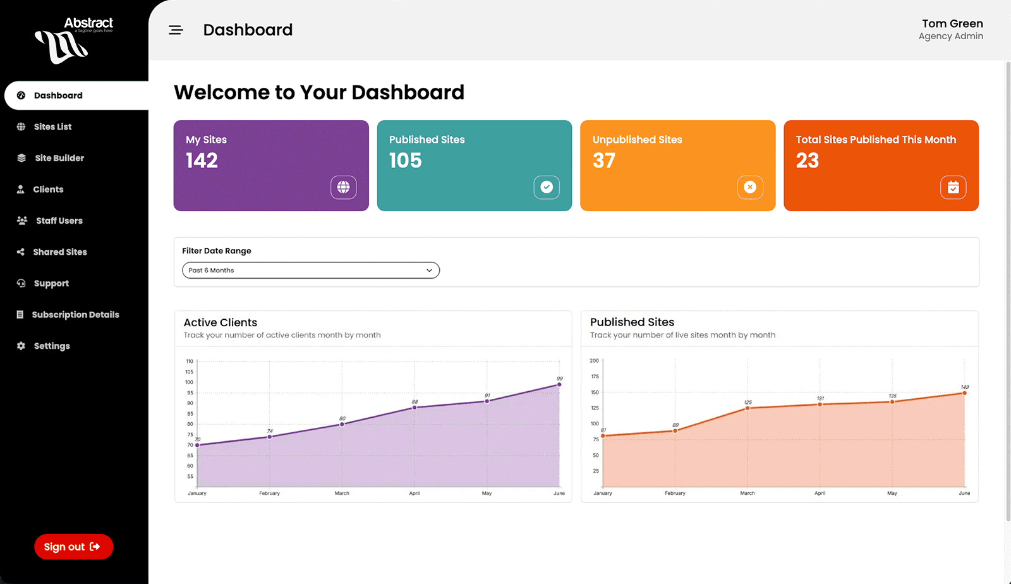Open Sites List in the sidebar
The width and height of the screenshot is (1011, 584).
52,126
